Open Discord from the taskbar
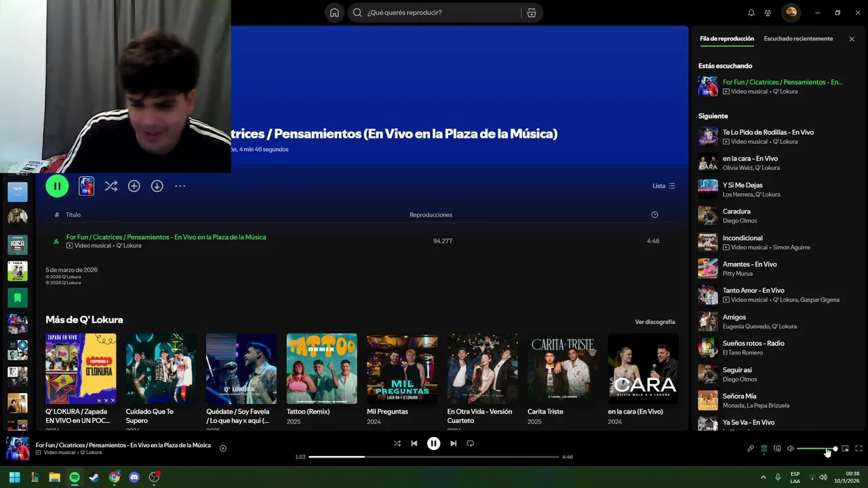The image size is (868, 488). pyautogui.click(x=134, y=477)
